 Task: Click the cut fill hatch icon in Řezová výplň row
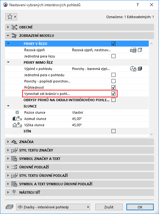coord(133,50)
